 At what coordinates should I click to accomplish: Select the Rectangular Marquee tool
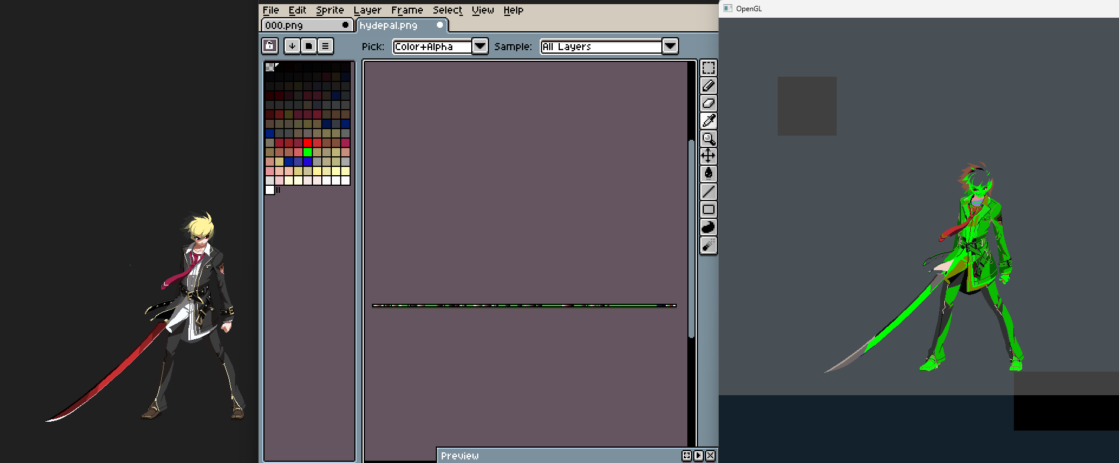709,68
